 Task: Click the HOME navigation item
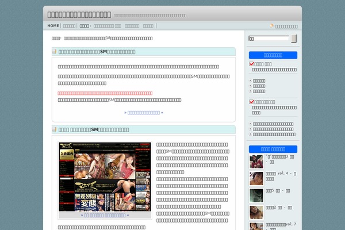(x=53, y=26)
